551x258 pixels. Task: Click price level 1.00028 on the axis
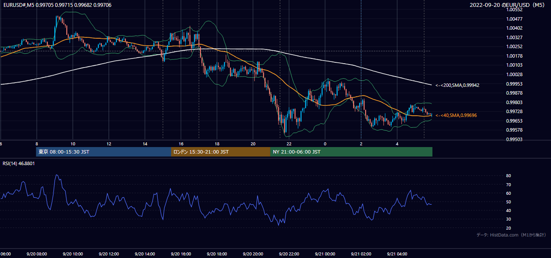click(515, 74)
